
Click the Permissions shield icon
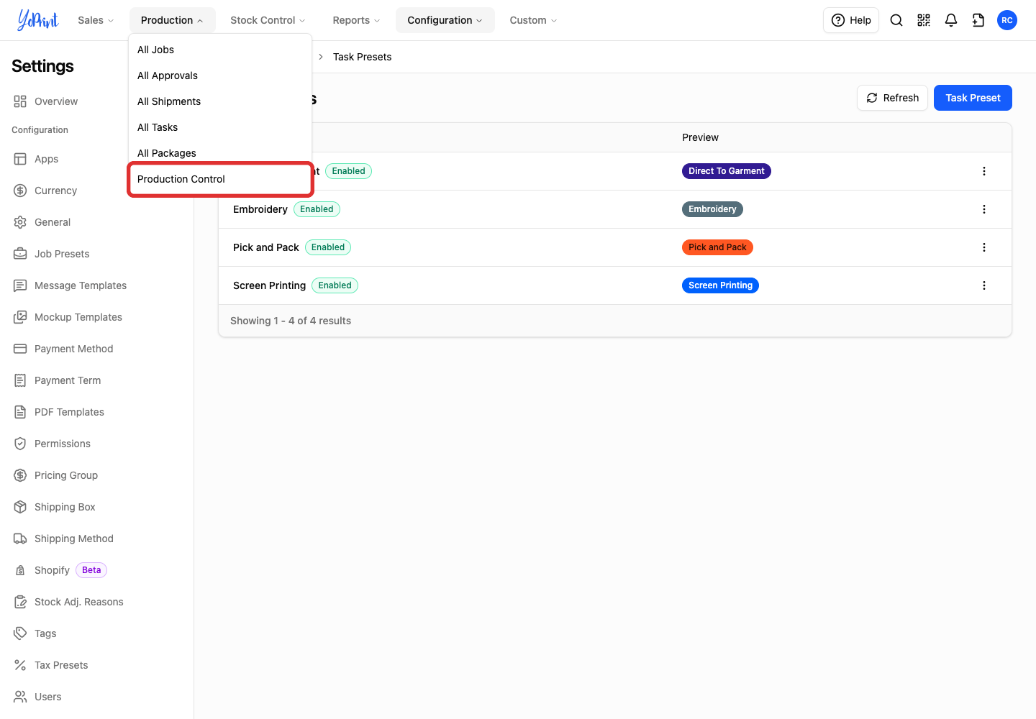(x=20, y=444)
